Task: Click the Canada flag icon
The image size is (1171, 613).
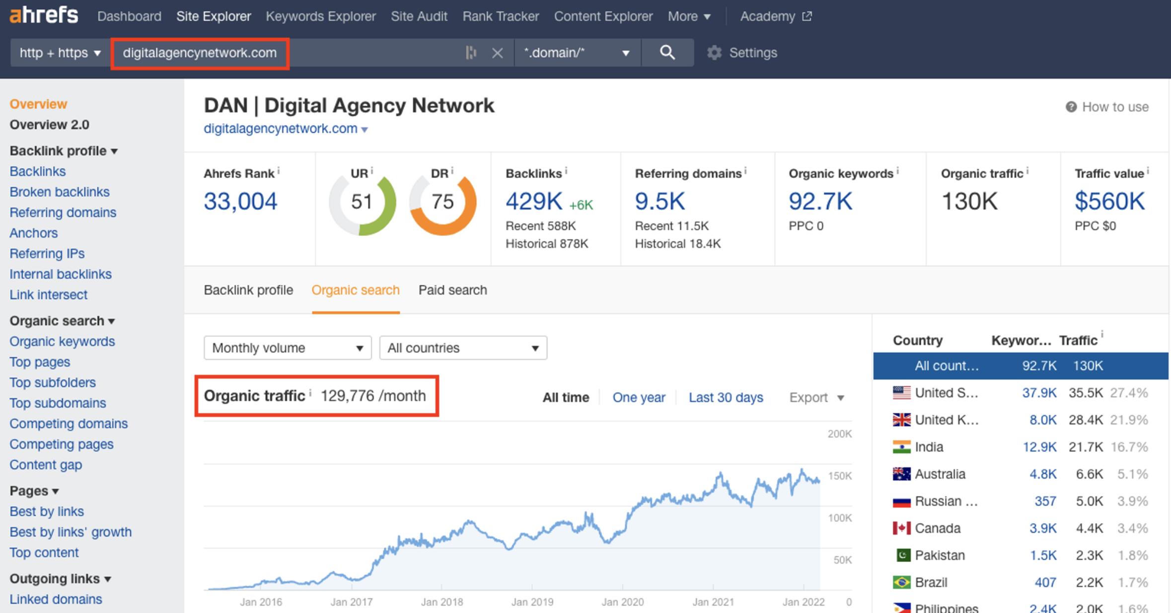Action: (901, 528)
